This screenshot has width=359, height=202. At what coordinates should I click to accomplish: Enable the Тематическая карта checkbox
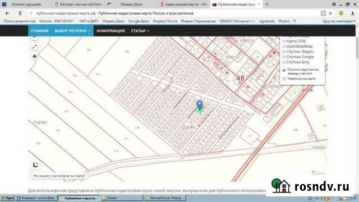(x=284, y=79)
